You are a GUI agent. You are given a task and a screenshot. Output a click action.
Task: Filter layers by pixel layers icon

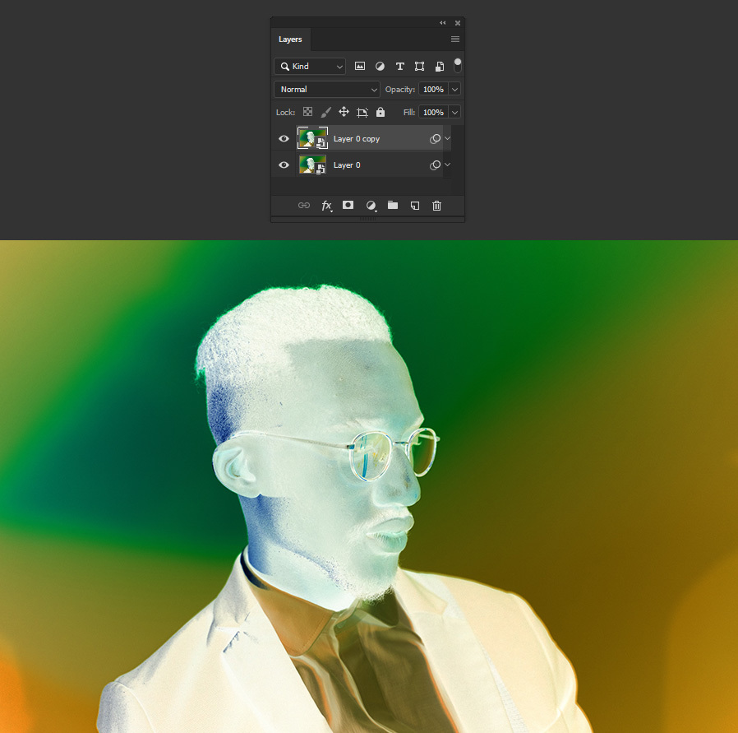coord(360,66)
